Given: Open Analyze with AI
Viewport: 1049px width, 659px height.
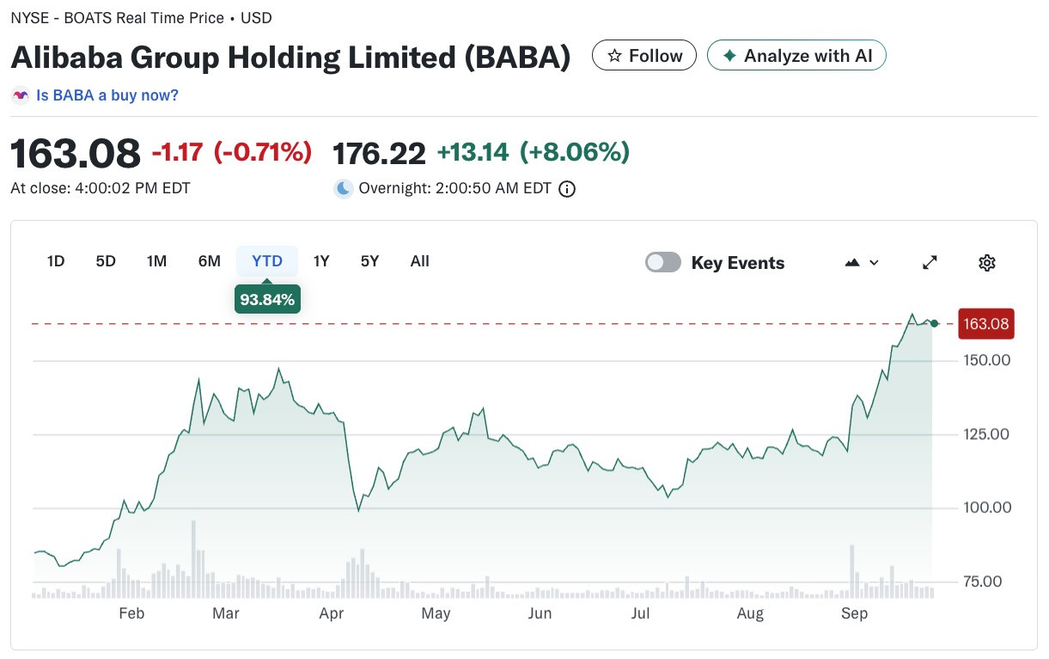Looking at the screenshot, I should 796,56.
